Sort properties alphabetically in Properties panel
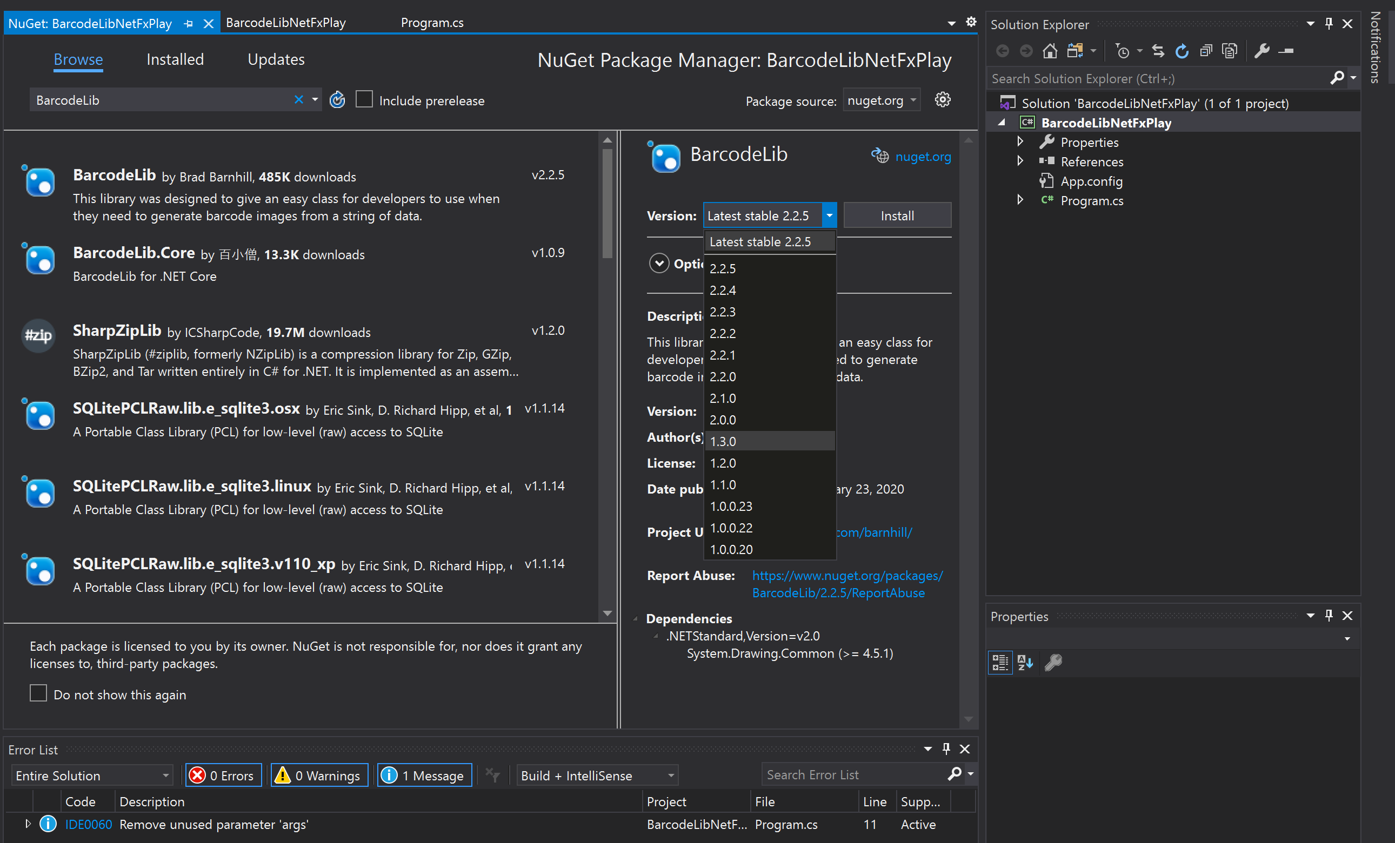 (1025, 663)
